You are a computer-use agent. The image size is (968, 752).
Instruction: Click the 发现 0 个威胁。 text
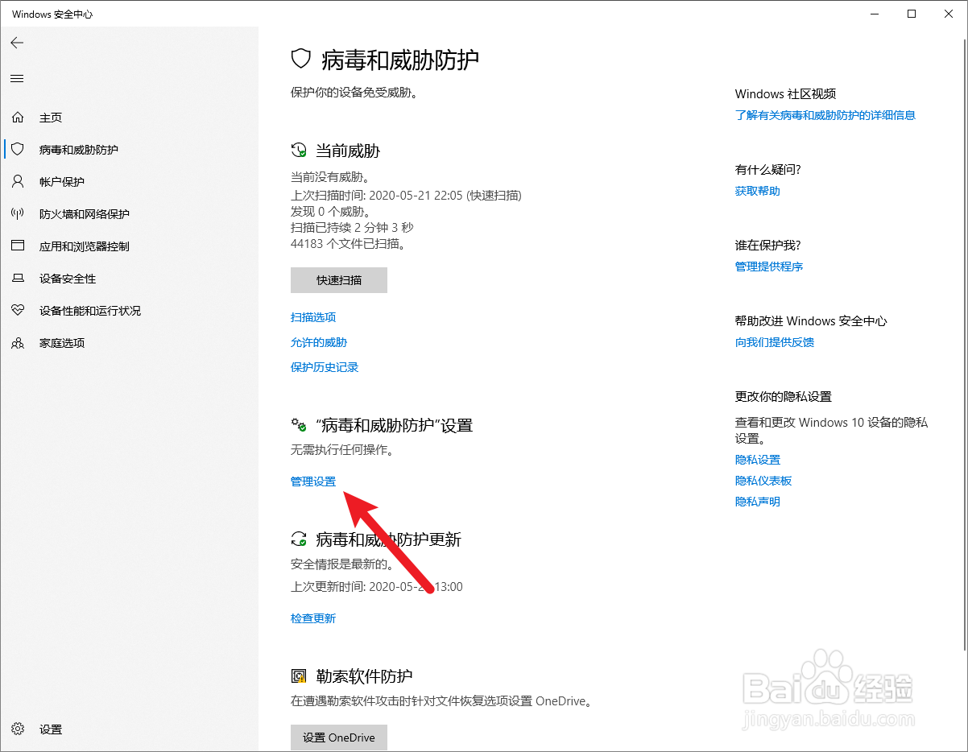(x=331, y=212)
